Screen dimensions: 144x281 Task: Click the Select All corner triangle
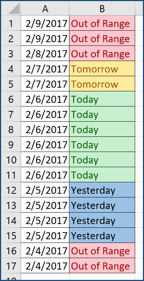(x=15, y=9)
